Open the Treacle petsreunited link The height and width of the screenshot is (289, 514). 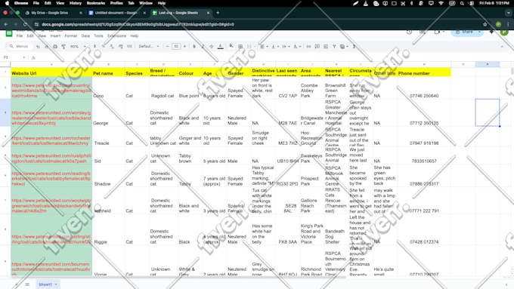(51, 141)
